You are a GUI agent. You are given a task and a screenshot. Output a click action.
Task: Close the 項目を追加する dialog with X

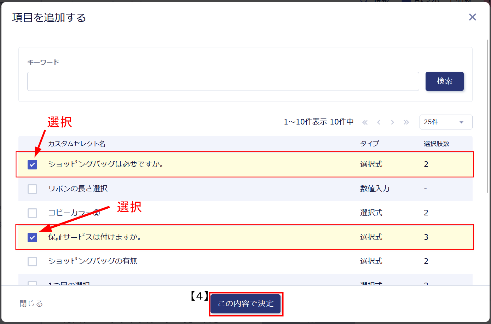click(472, 17)
